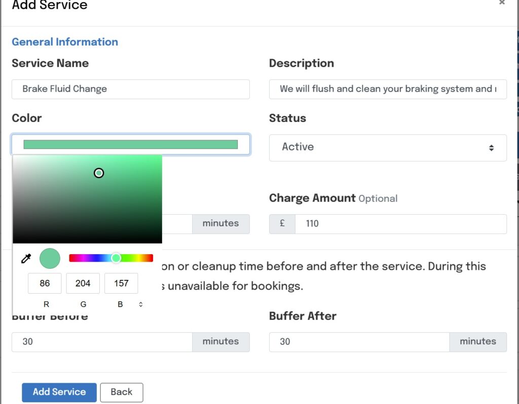Click the Description text field
The height and width of the screenshot is (404, 519).
388,89
